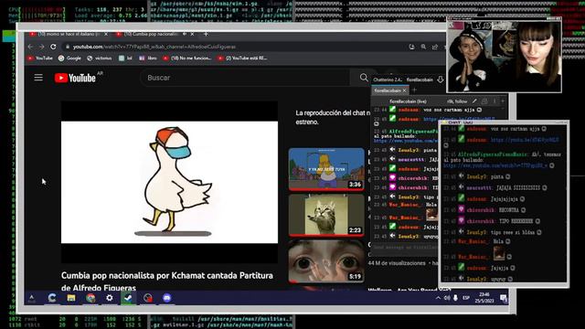Screen dimensions: 585x329
Task: Switch to the 'momo se hace el italiano' tab
Action: pyautogui.click(x=69, y=34)
